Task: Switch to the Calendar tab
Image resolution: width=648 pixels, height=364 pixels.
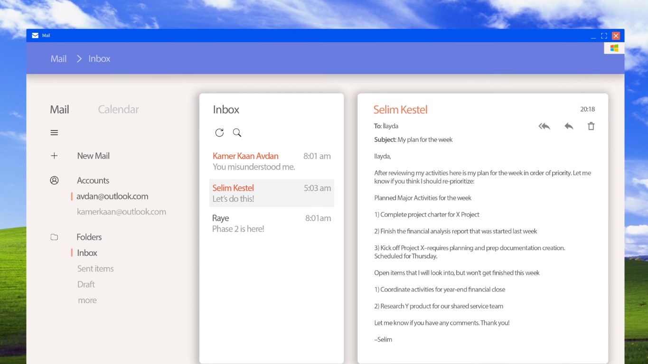Action: tap(118, 110)
